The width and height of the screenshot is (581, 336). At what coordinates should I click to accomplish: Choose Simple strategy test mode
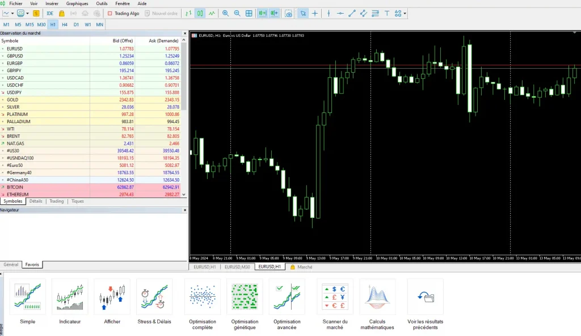[x=27, y=303]
